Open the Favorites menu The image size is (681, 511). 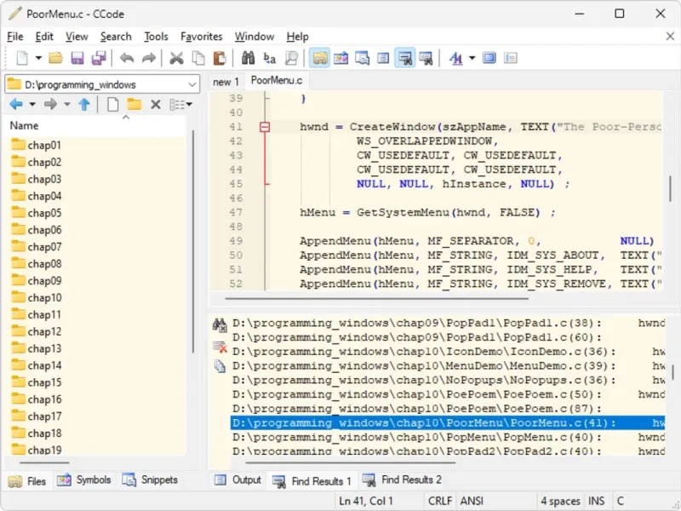201,37
